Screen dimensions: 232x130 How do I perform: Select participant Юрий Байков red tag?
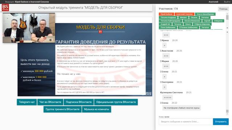pyautogui.click(x=166, y=14)
